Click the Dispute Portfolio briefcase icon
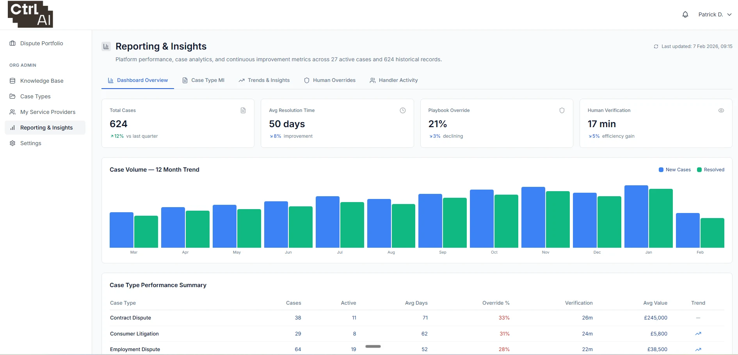Viewport: 738px width, 355px height. (12, 43)
